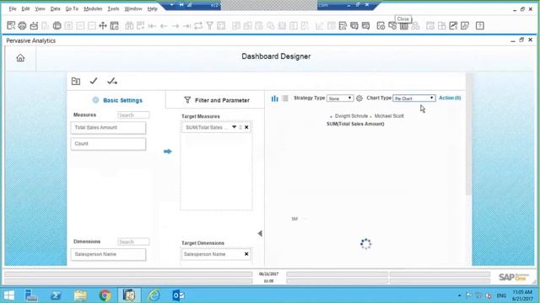Open strategy settings gear icon
The width and height of the screenshot is (540, 303).
tap(359, 98)
